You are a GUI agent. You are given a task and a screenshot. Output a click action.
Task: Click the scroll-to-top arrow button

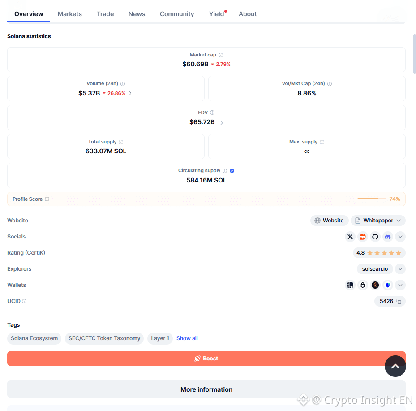click(x=395, y=366)
